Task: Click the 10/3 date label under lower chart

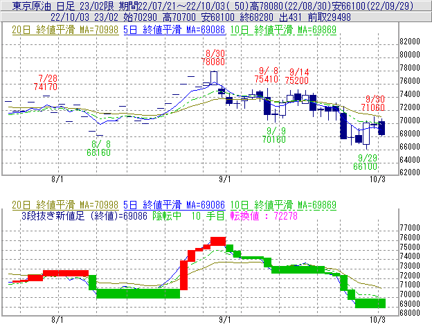Action: [377, 320]
